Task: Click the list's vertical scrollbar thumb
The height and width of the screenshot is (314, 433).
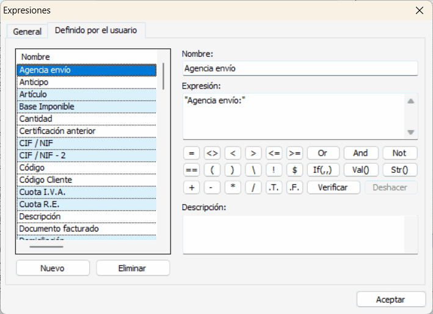Action: 164,76
